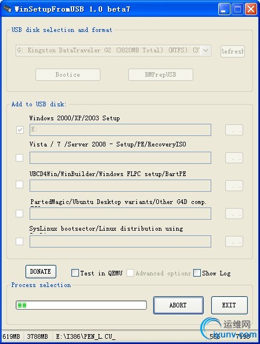Click the Vista / 7 / Server 2008 path field

120,157
